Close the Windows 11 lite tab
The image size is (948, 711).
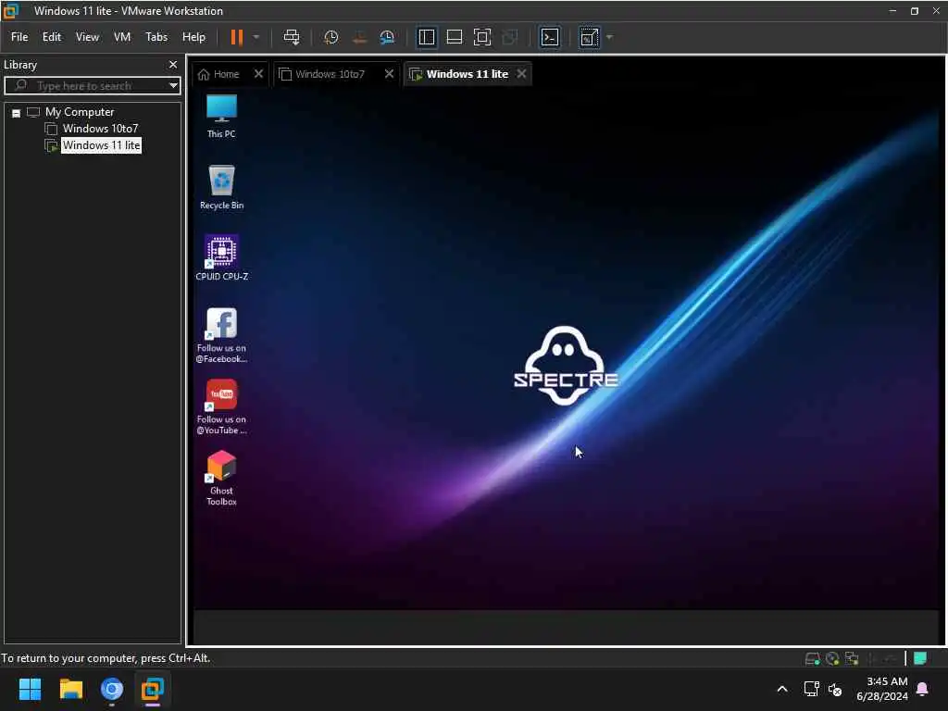click(521, 73)
